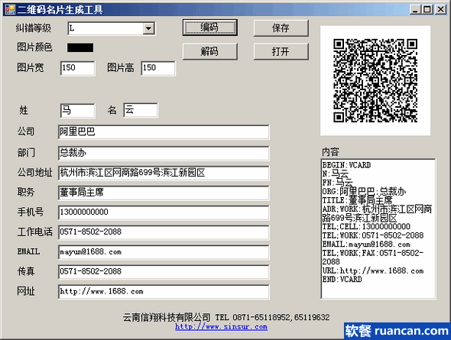451x340 pixels.
Task: Click the TEL 0871-65118952,65119632 footer text
Action: point(272,317)
